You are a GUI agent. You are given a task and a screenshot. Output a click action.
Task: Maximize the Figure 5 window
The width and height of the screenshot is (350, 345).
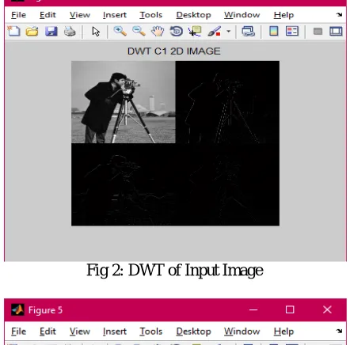pos(290,309)
